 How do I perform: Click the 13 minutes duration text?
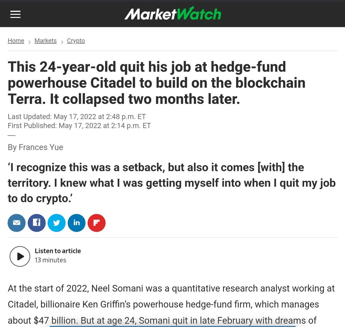[50, 260]
